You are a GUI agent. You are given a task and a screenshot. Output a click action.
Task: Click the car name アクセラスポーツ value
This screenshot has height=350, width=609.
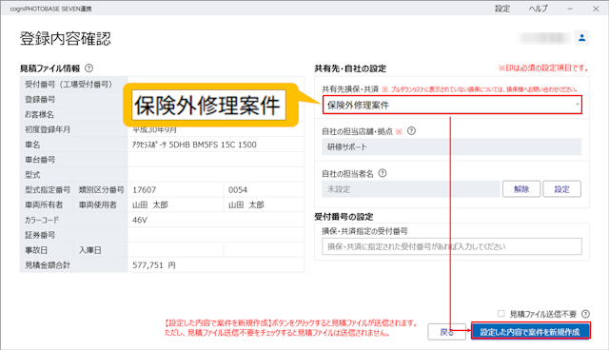point(194,145)
